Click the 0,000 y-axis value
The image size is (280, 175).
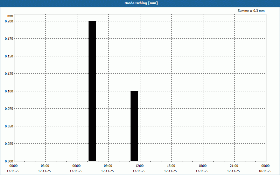[9, 161]
